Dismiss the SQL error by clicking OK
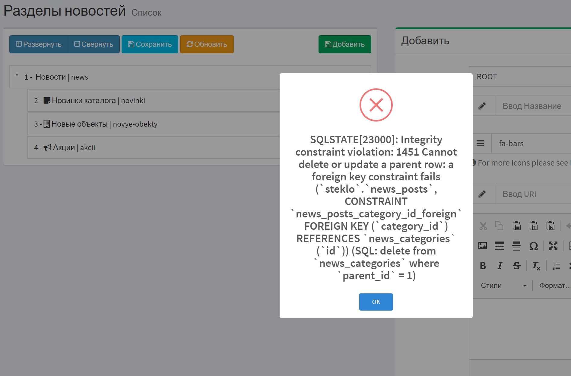Viewport: 571px width, 376px height. coord(376,302)
